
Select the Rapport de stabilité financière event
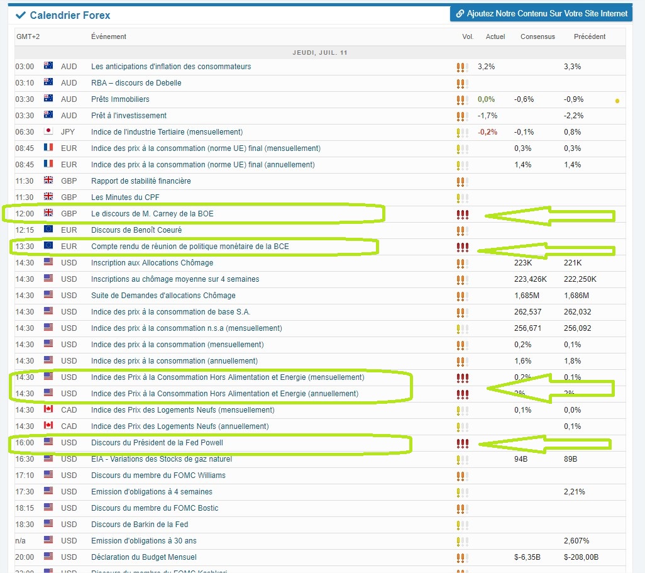pos(141,181)
